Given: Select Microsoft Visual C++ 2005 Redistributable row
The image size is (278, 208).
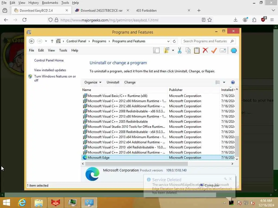Looking at the screenshot, I should pos(158,122).
